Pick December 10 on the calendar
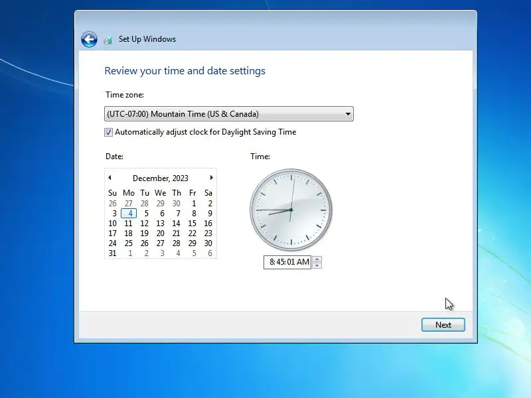This screenshot has width=531, height=398. pyautogui.click(x=112, y=224)
